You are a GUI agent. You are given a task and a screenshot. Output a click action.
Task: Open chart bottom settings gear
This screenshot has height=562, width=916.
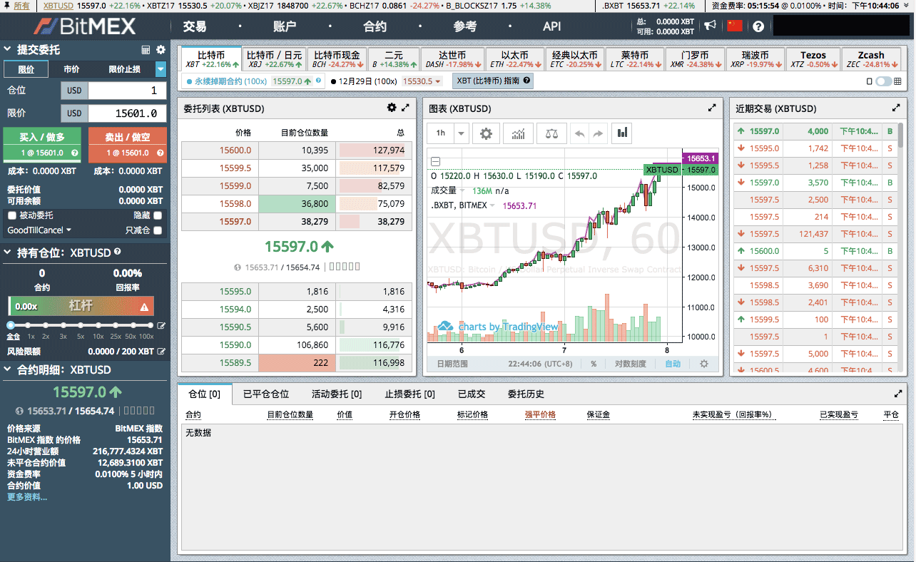(x=704, y=364)
